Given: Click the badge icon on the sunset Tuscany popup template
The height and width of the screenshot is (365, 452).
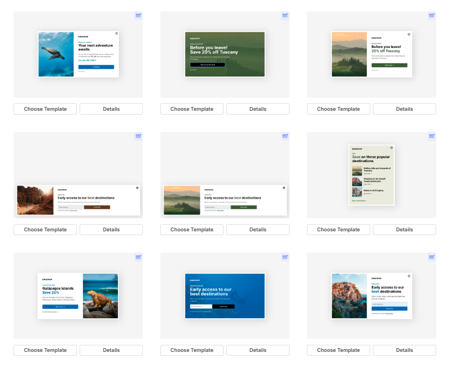Looking at the screenshot, I should tap(432, 16).
